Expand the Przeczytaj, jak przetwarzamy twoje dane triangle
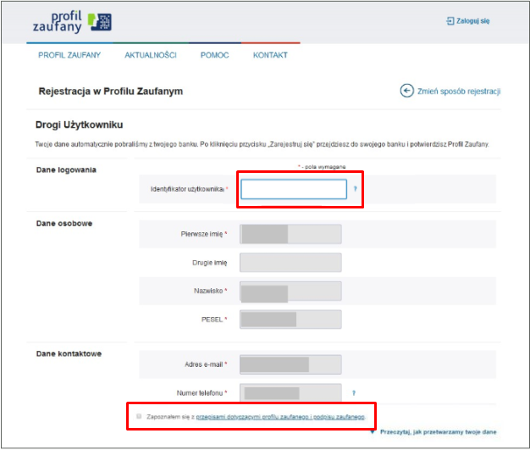Viewport: 530px width, 450px height. click(373, 432)
